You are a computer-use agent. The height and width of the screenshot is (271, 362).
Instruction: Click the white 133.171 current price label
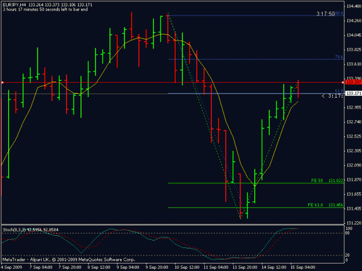pos(354,93)
